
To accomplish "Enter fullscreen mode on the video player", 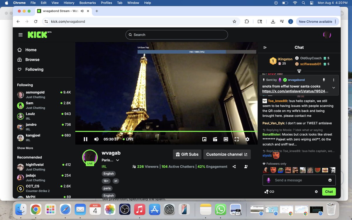I will tap(236, 139).
